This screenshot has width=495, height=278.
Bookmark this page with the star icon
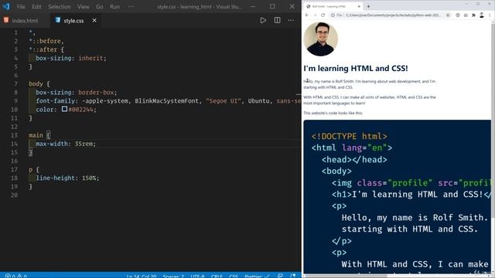click(448, 15)
